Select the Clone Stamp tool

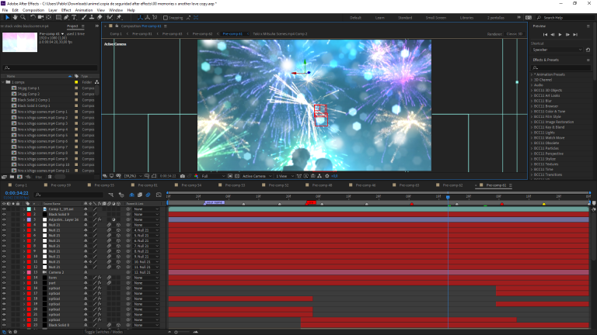92,18
